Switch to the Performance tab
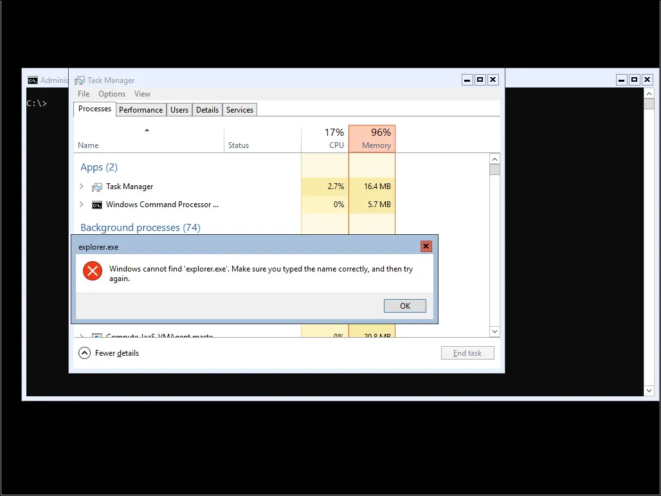The width and height of the screenshot is (661, 496). [x=141, y=109]
